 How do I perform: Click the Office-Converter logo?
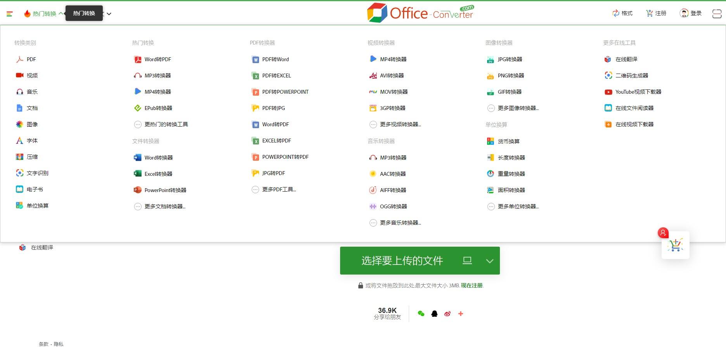tap(420, 13)
